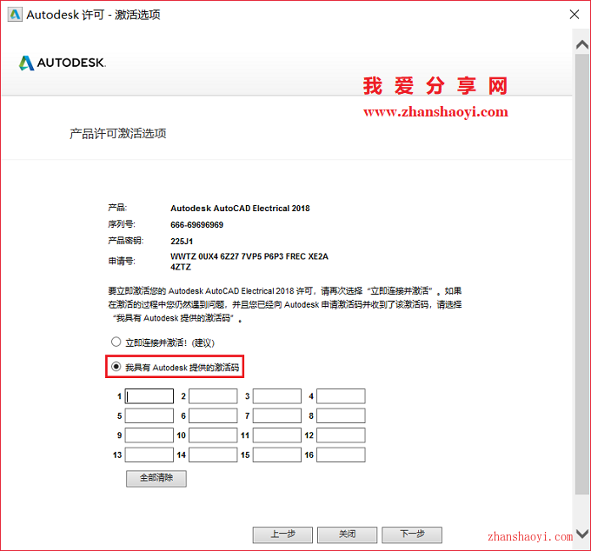Click the '产品密钥:' label
This screenshot has height=551, width=591.
(x=125, y=241)
